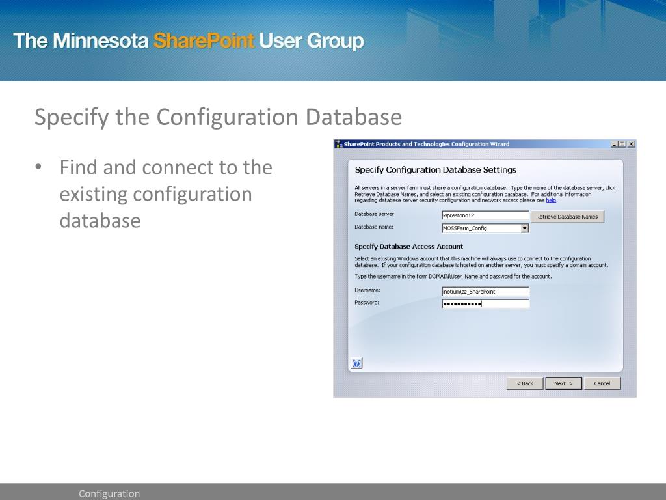This screenshot has width=666, height=500.
Task: Click the 'Database server:' label
Action: click(375, 214)
